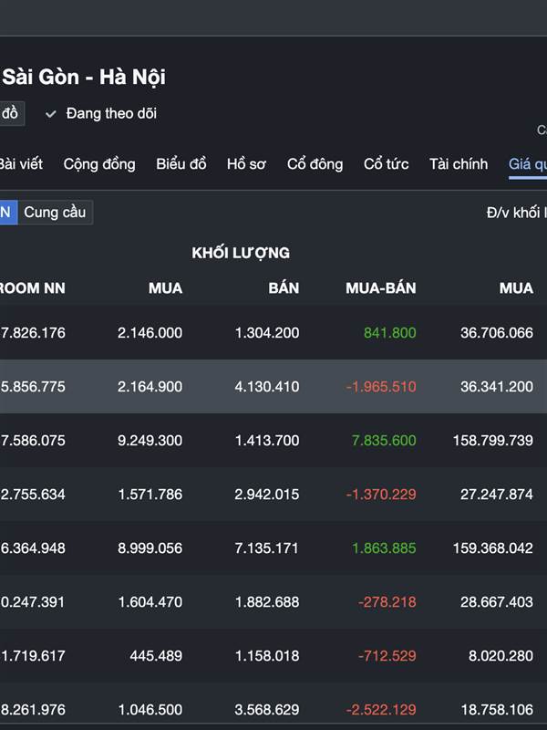View the Cổ tức tab
The image size is (547, 730).
coord(387,164)
